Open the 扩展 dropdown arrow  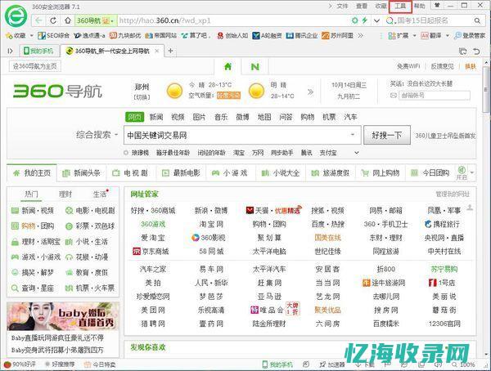414,36
